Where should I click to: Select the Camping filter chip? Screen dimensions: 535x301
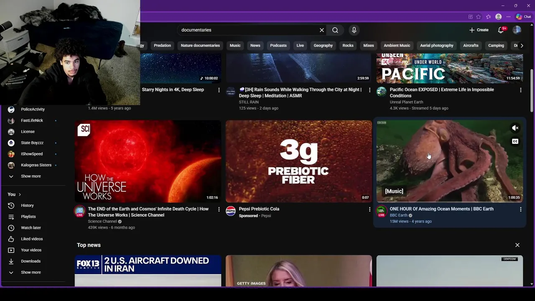(x=496, y=46)
